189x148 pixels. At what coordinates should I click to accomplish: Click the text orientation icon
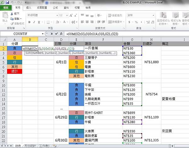tap(99, 15)
